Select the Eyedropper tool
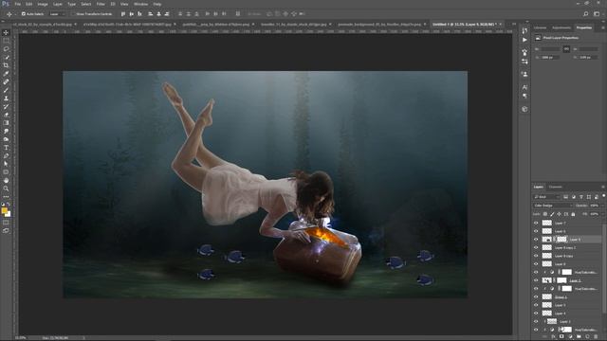This screenshot has width=607, height=341. (x=6, y=74)
